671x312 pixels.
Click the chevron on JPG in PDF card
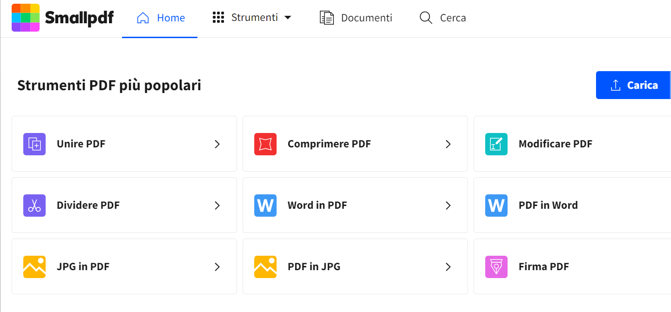click(217, 267)
